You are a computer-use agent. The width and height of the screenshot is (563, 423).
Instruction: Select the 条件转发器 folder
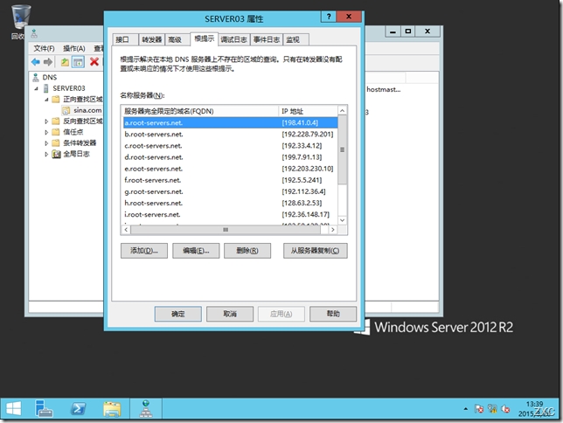(80, 142)
